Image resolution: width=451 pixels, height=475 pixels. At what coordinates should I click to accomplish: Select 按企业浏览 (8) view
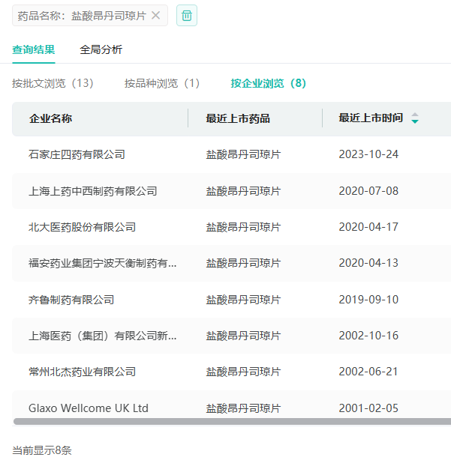[x=268, y=83]
